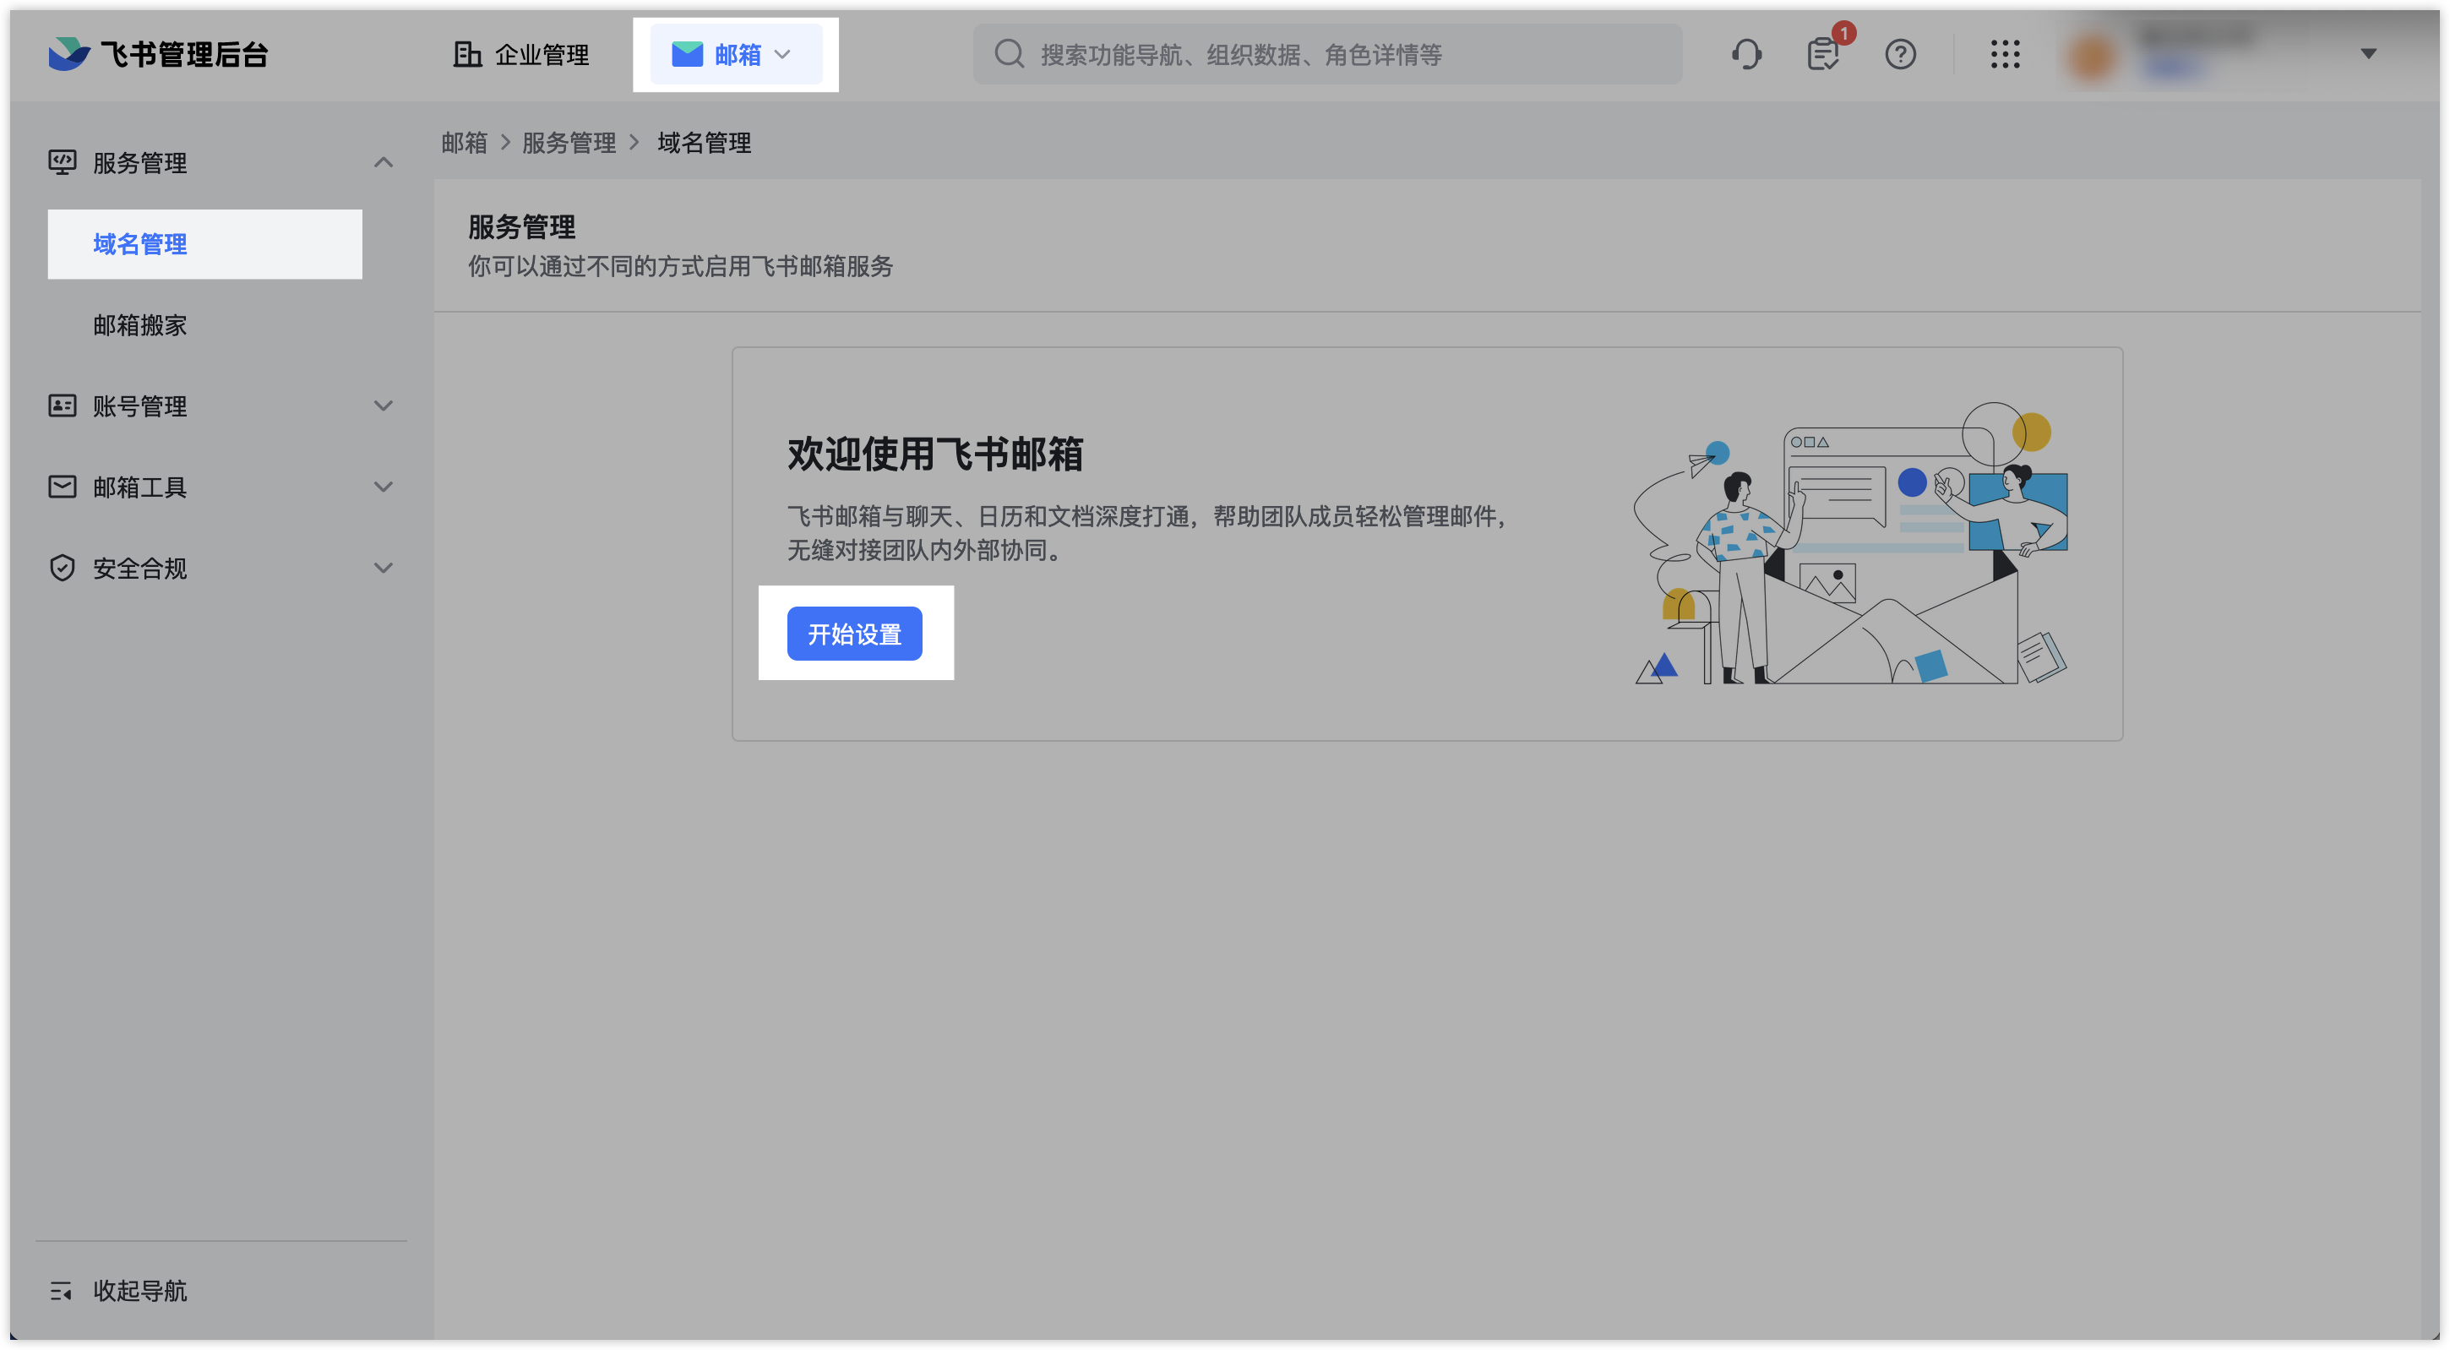Screen dimensions: 2450x1350
Task: Open the 账号管理 menu label
Action: pyautogui.click(x=139, y=406)
